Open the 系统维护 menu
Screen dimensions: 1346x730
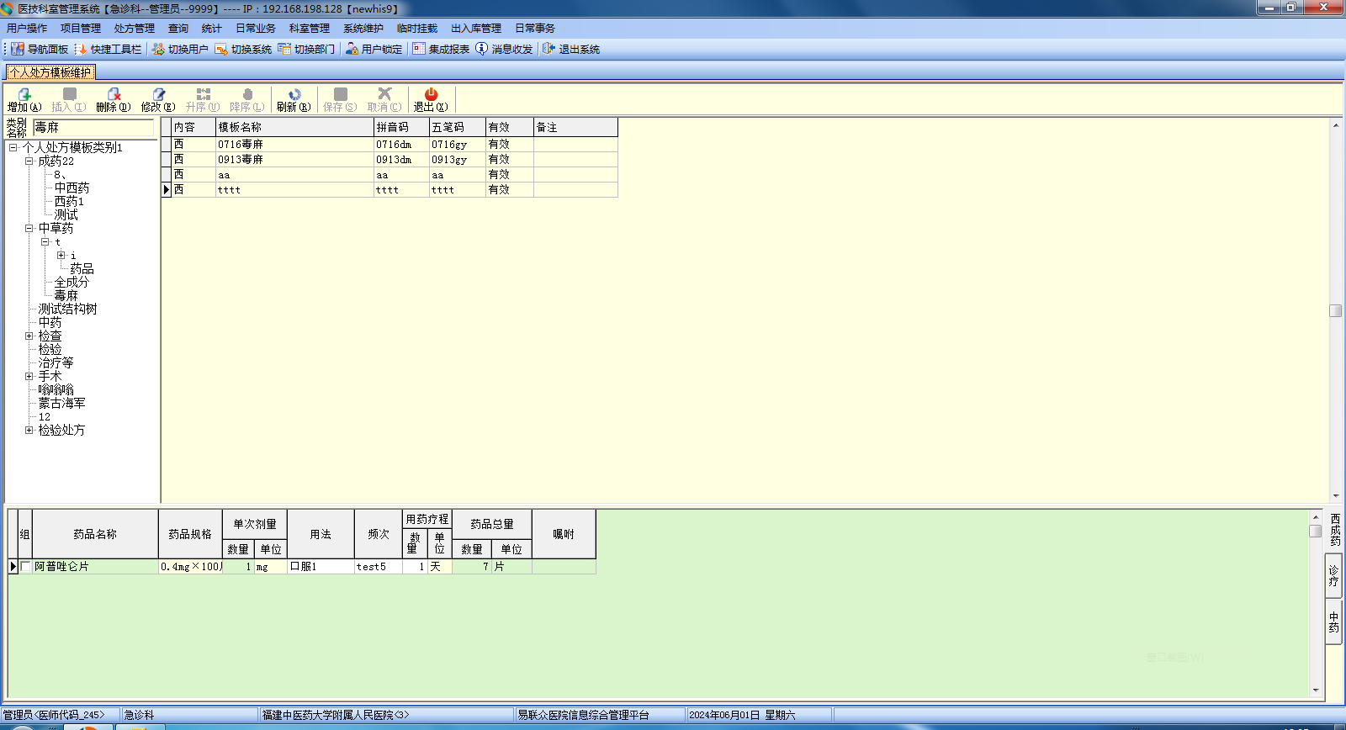click(x=363, y=29)
